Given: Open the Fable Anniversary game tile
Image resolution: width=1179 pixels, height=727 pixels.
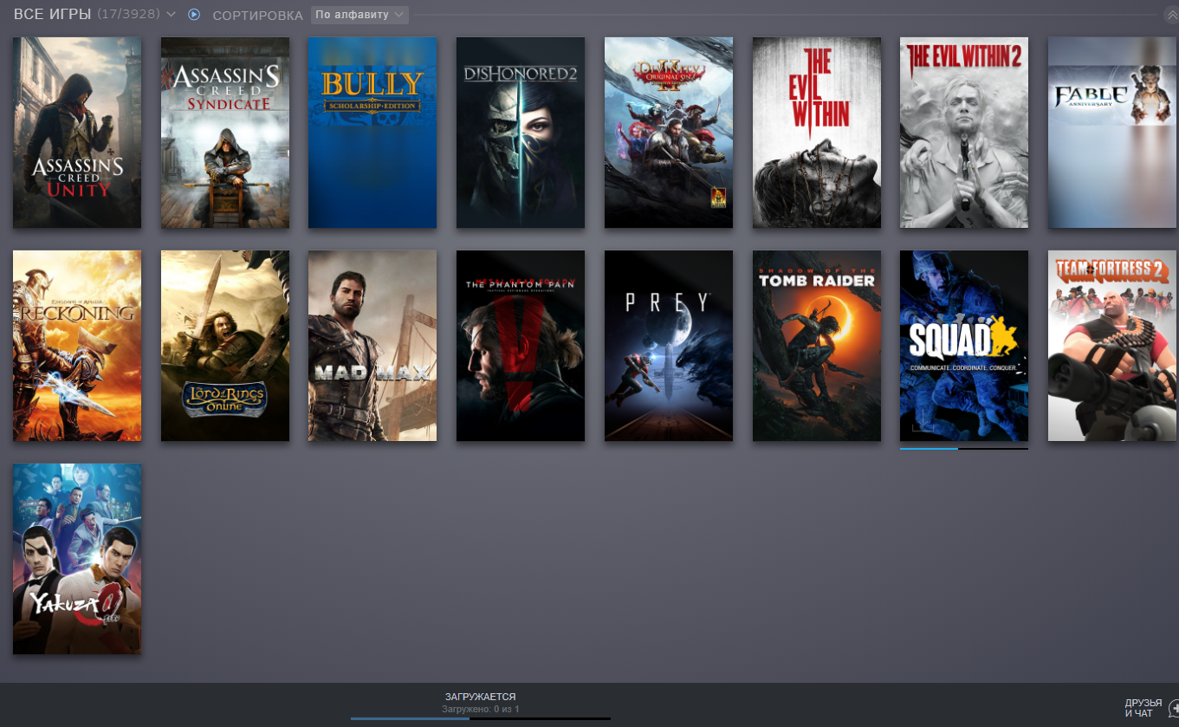Looking at the screenshot, I should click(1112, 133).
